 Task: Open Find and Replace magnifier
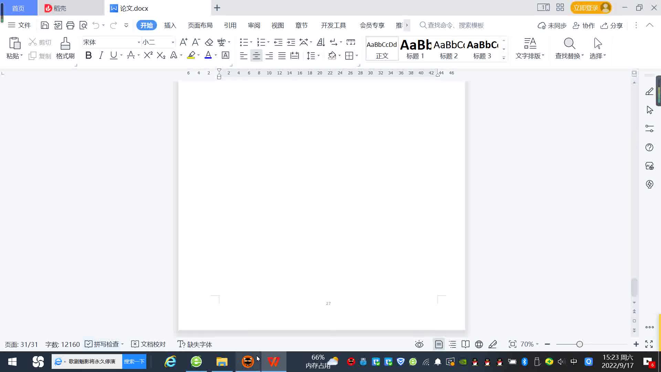[x=569, y=44]
